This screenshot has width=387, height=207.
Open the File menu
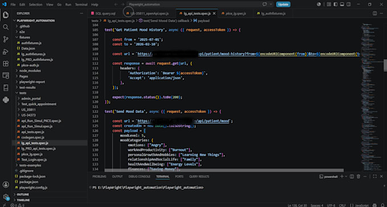(13, 5)
